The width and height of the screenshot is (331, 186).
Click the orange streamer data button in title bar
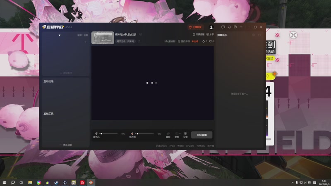click(x=195, y=27)
